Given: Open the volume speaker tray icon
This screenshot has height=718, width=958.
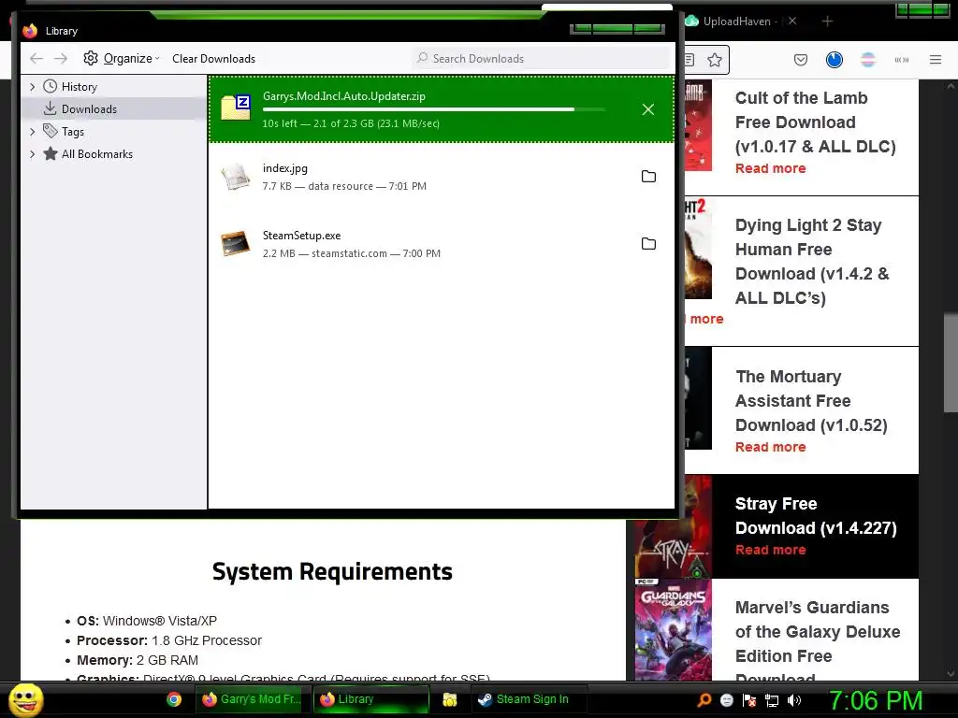Looking at the screenshot, I should [x=794, y=700].
